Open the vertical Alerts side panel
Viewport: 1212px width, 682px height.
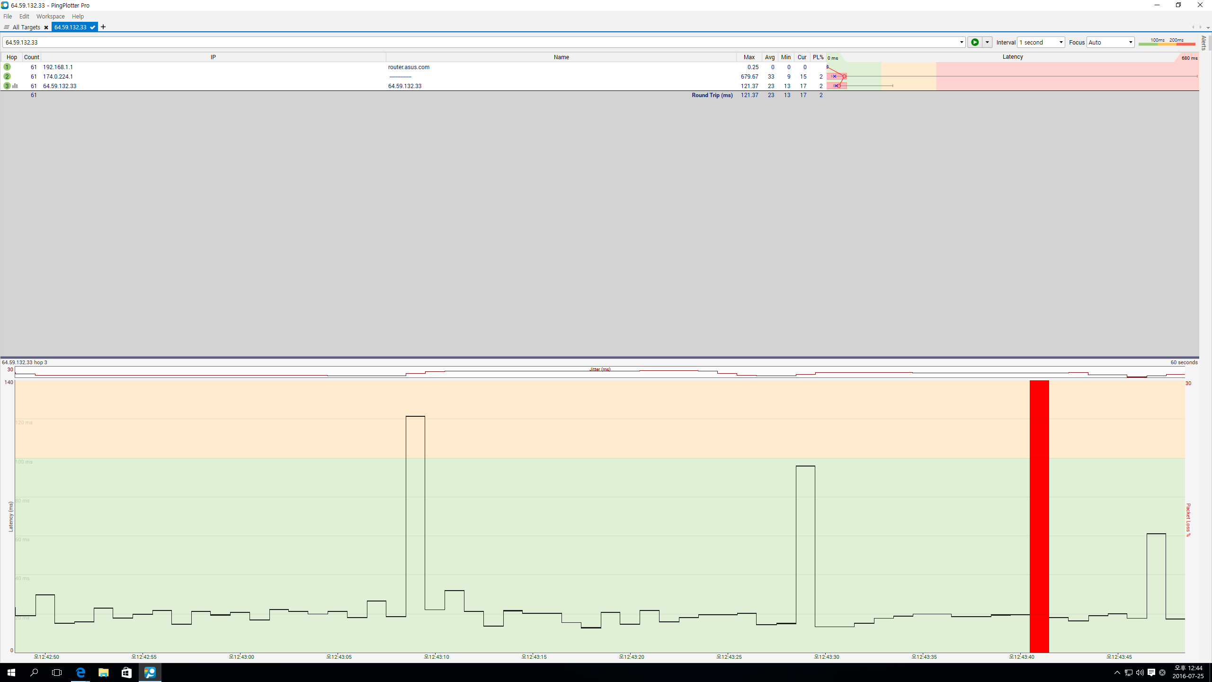(x=1204, y=43)
